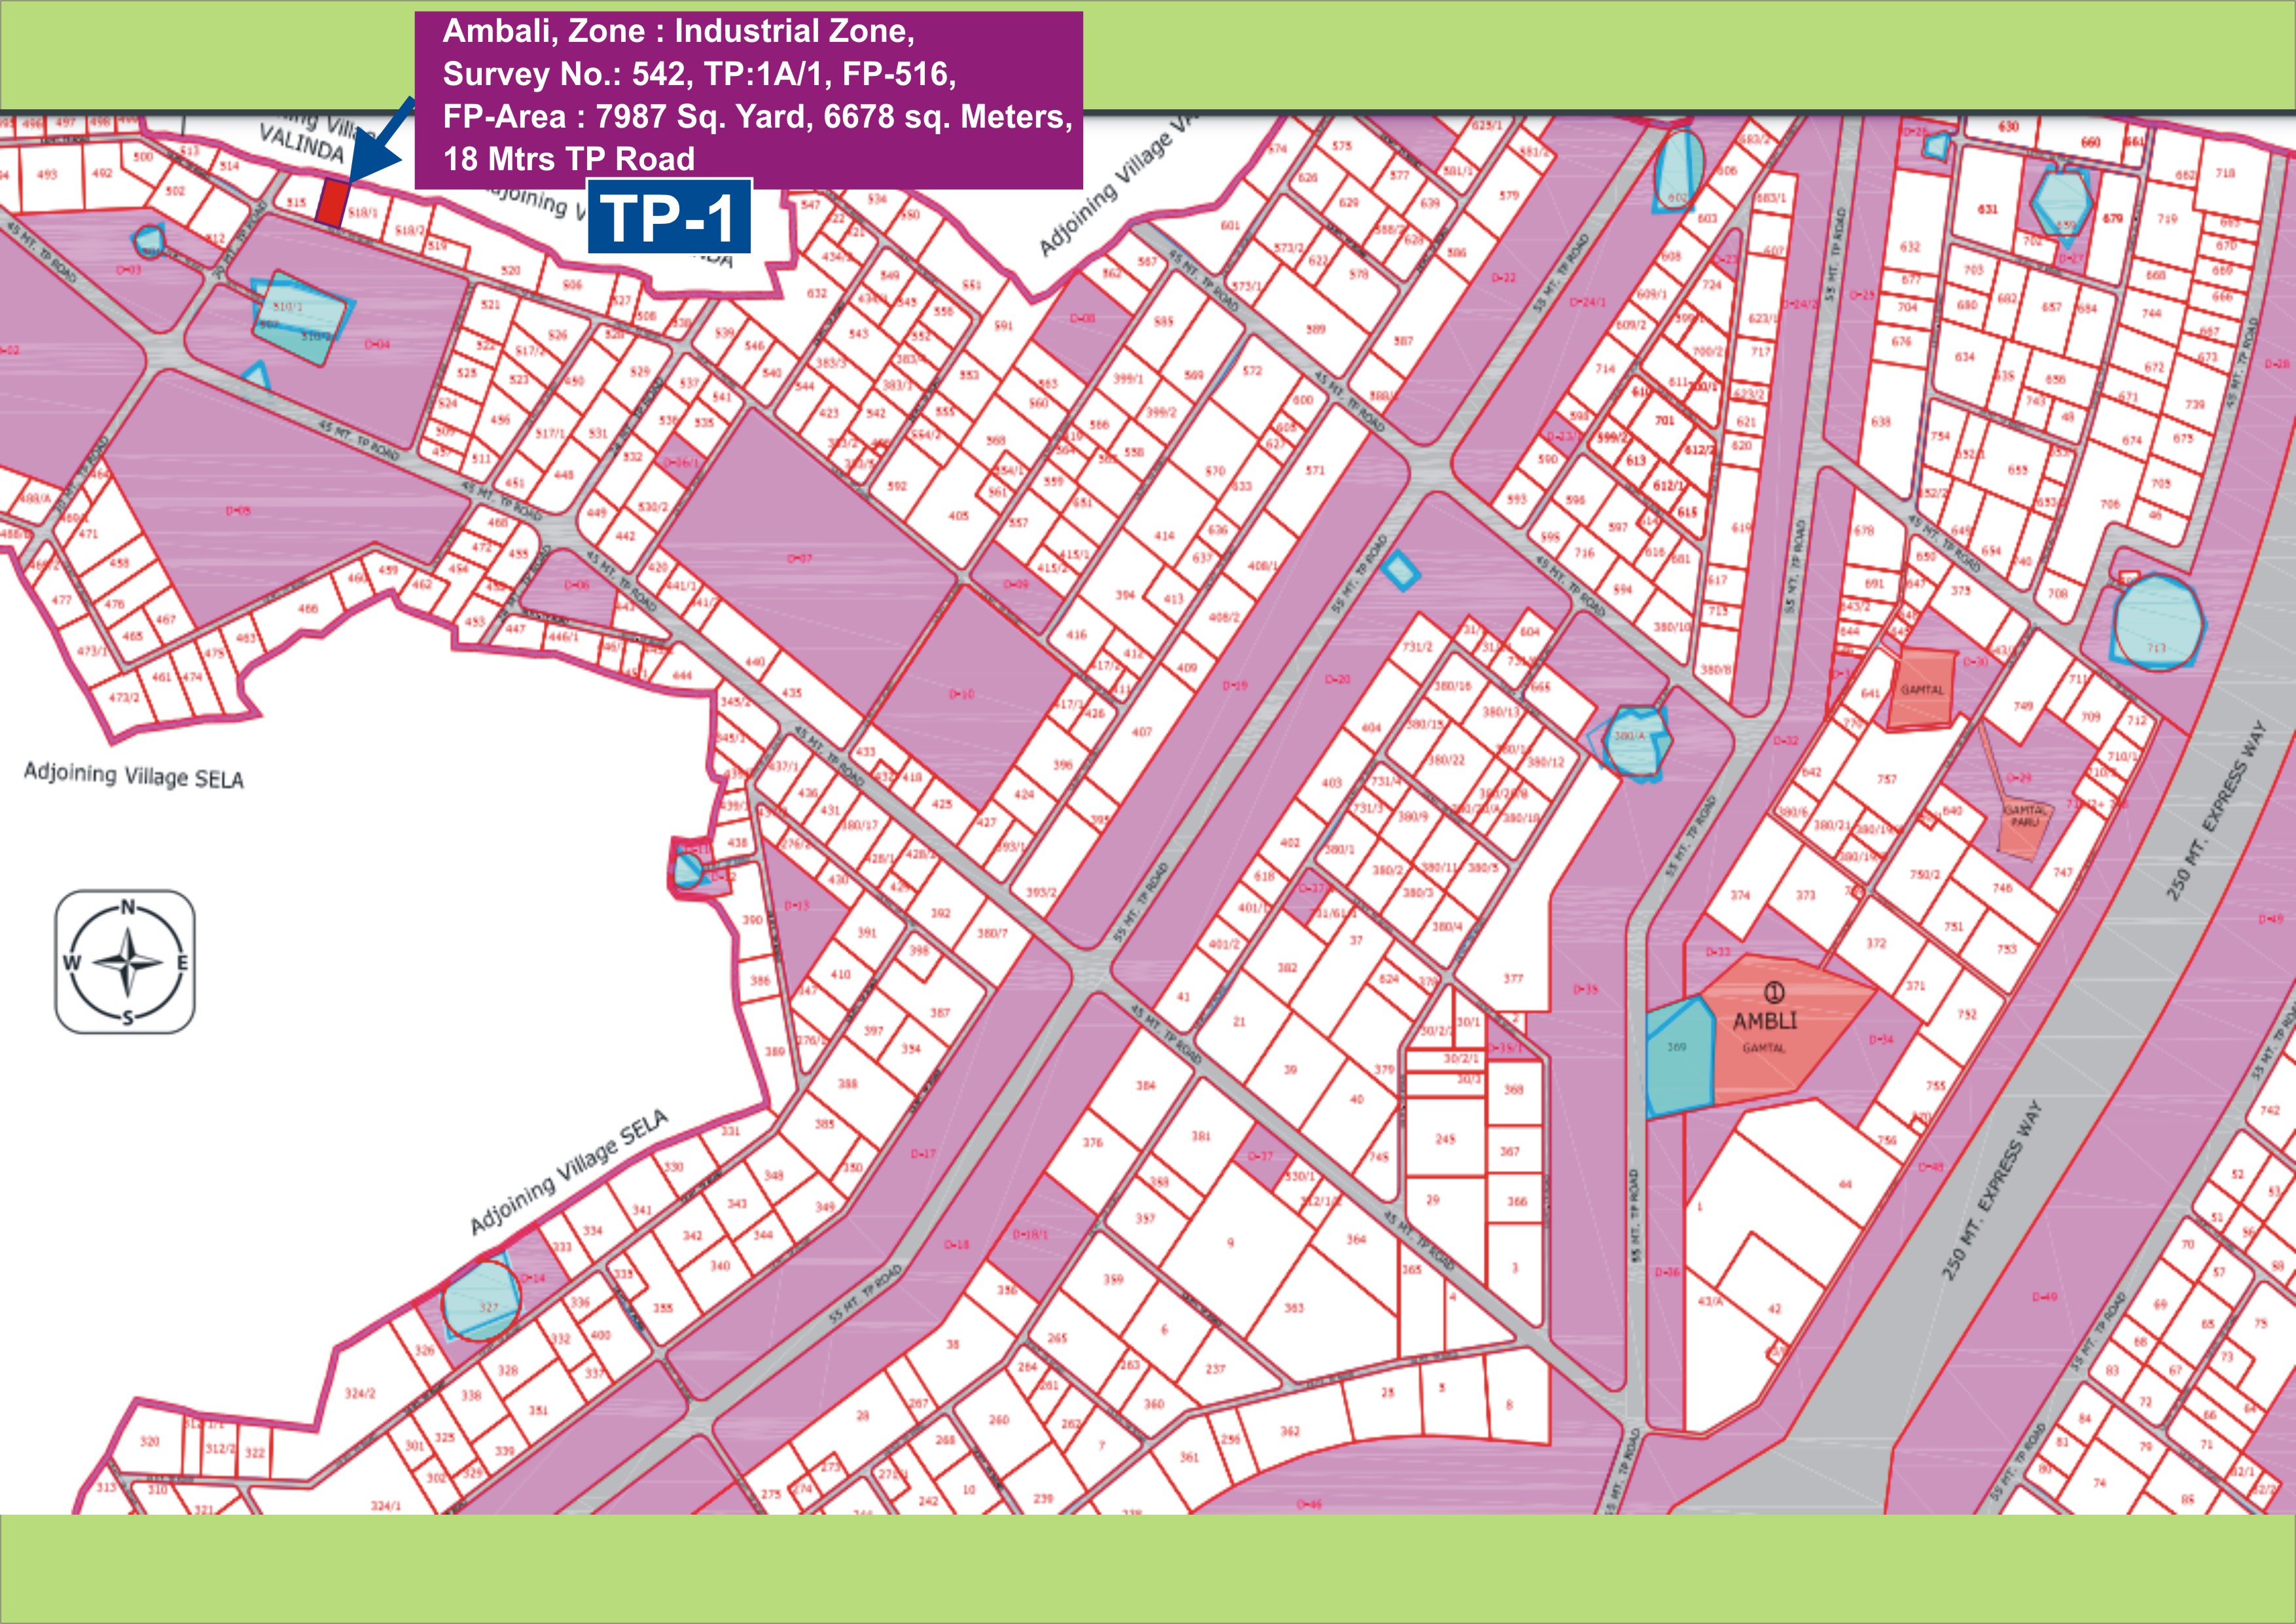Image resolution: width=2296 pixels, height=1624 pixels.
Task: Click the TP-1 blue label
Action: [669, 217]
